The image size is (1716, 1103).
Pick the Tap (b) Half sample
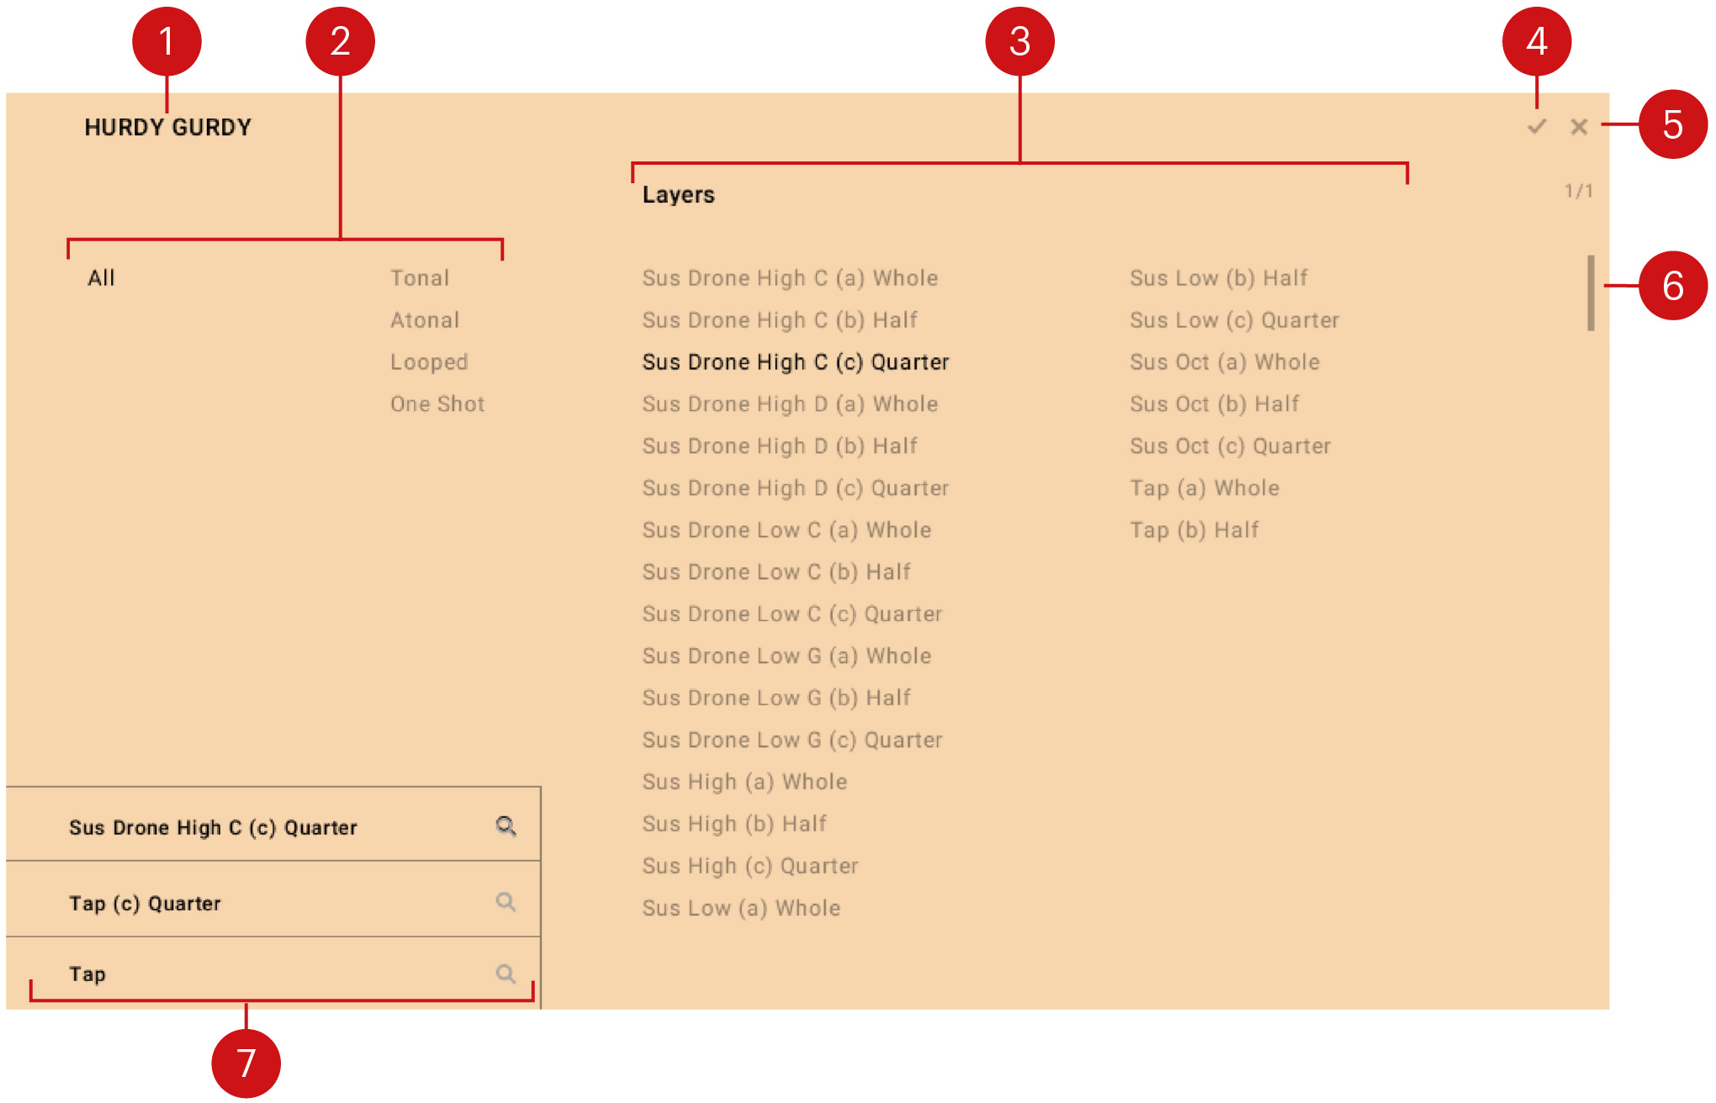point(1194,530)
